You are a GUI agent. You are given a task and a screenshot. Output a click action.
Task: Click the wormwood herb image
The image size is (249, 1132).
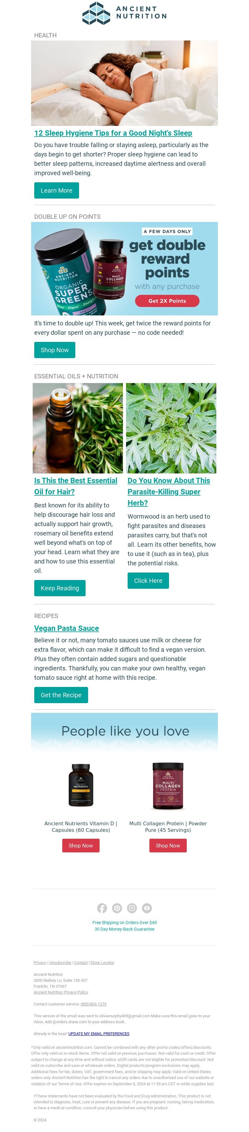171,428
